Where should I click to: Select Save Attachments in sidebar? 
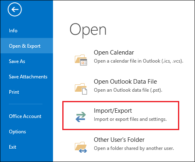pos(28,77)
